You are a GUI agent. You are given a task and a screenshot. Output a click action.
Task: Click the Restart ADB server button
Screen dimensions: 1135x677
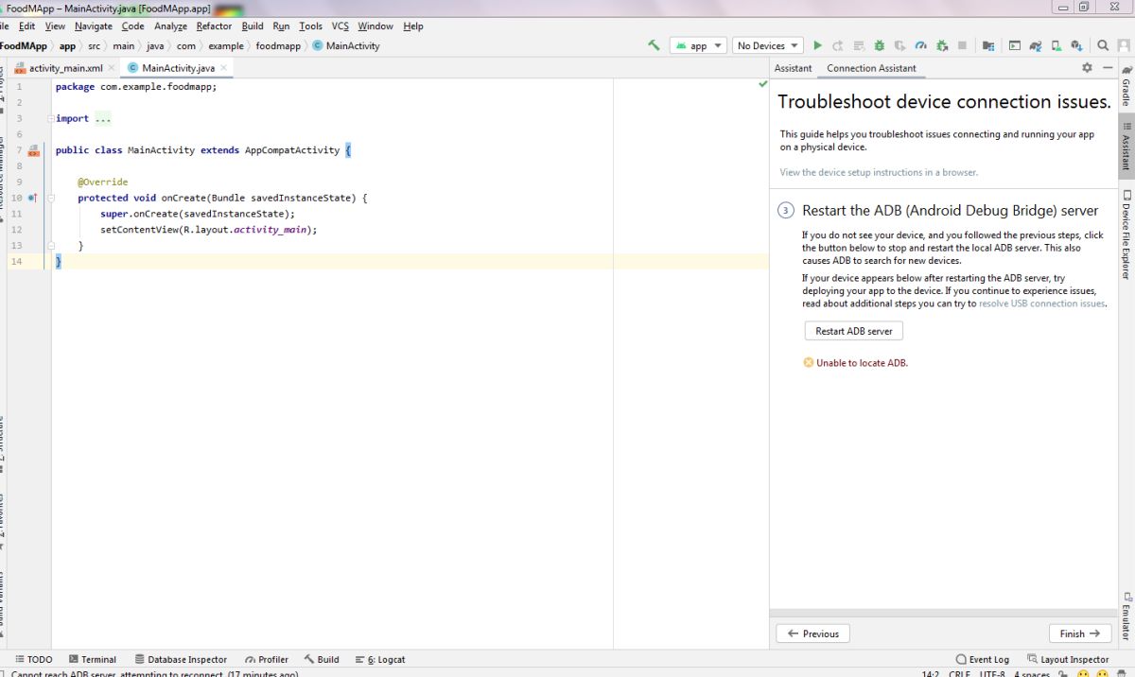[x=853, y=331]
